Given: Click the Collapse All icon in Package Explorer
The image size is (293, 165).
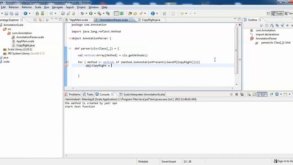Looking at the screenshot, I should pyautogui.click(x=35, y=20).
